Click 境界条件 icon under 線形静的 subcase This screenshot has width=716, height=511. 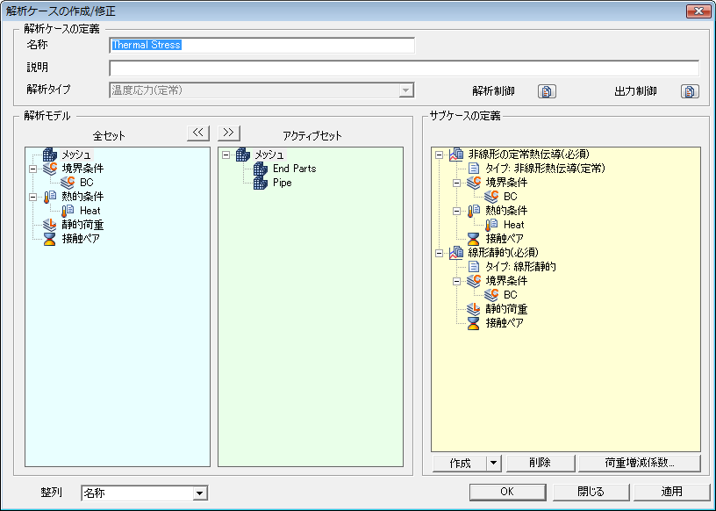click(474, 281)
